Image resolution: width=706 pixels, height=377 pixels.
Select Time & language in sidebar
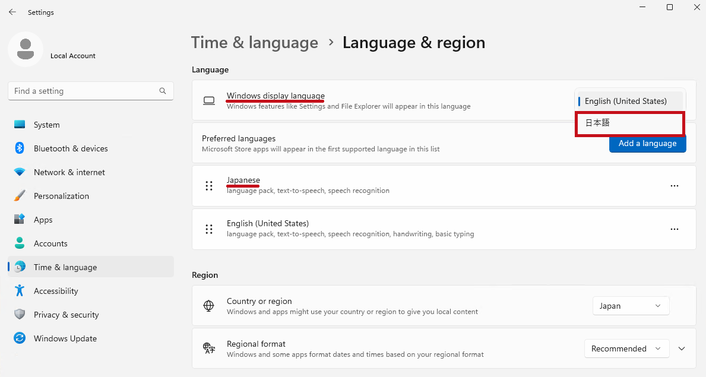(x=91, y=267)
